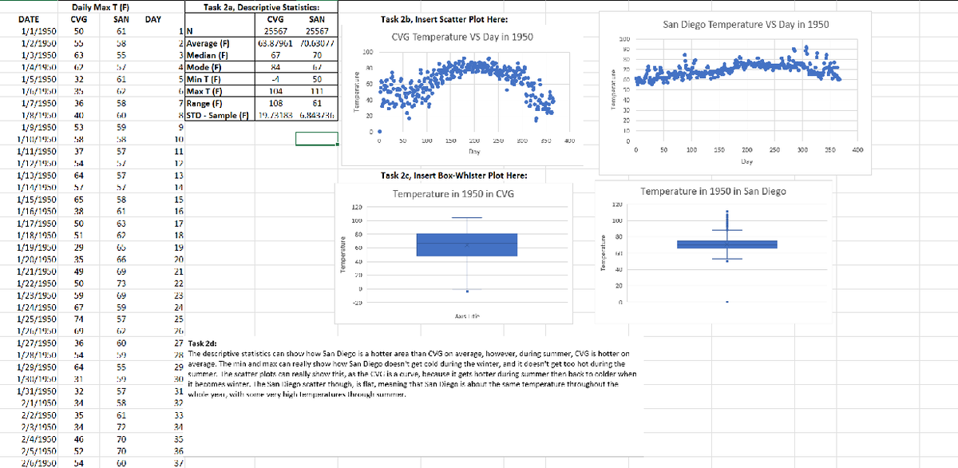Select day number 10 in the DAY column
Viewport: 958px width, 468px height.
180,138
